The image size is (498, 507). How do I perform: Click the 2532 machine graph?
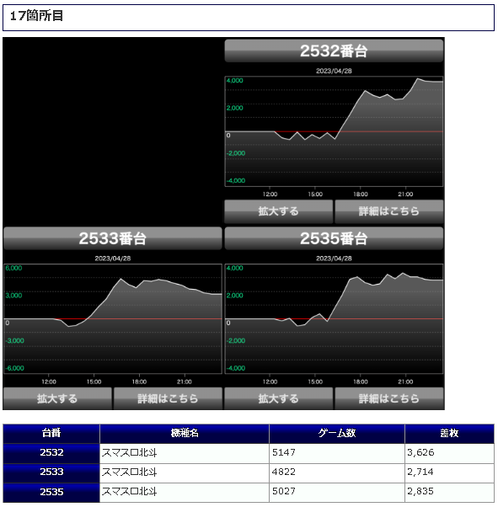coord(334,131)
